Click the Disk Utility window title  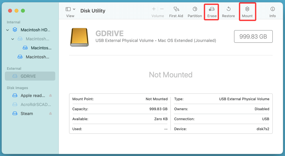93,11
